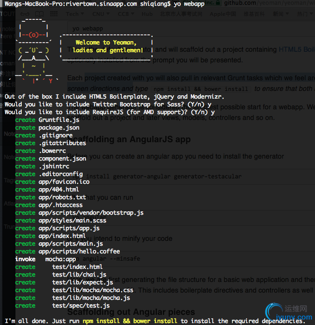This screenshot has height=325, width=315.
Task: Open the Apple中国 bookmark
Action: [x=223, y=14]
